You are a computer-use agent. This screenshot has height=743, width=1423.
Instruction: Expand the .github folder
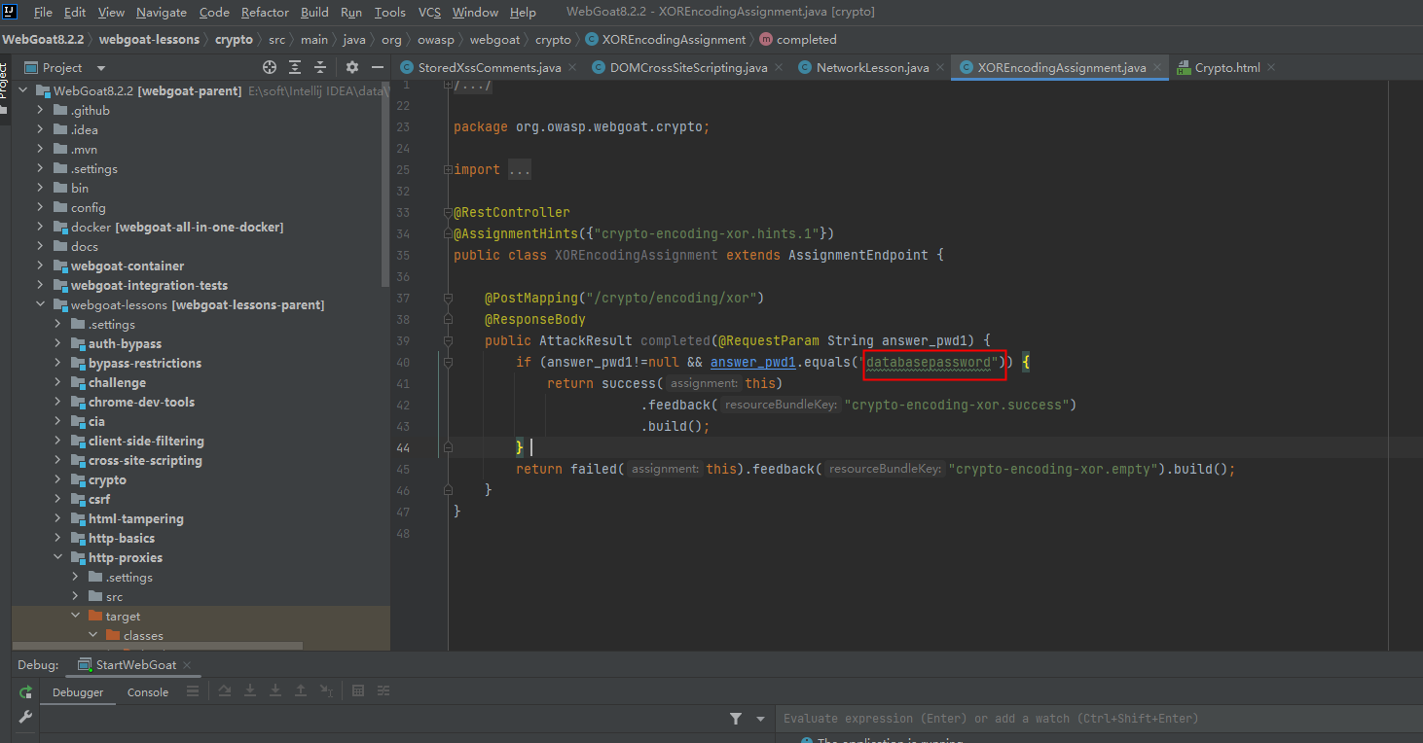tap(40, 110)
